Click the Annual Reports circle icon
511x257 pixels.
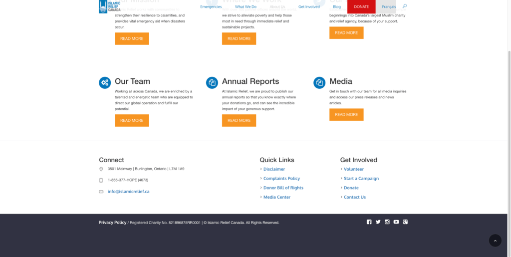click(212, 83)
